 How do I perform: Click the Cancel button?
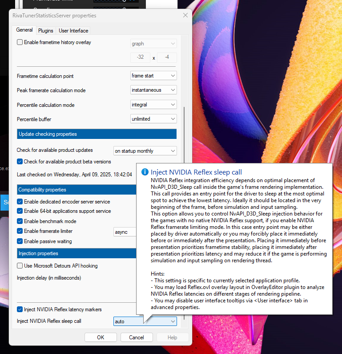pos(137,337)
